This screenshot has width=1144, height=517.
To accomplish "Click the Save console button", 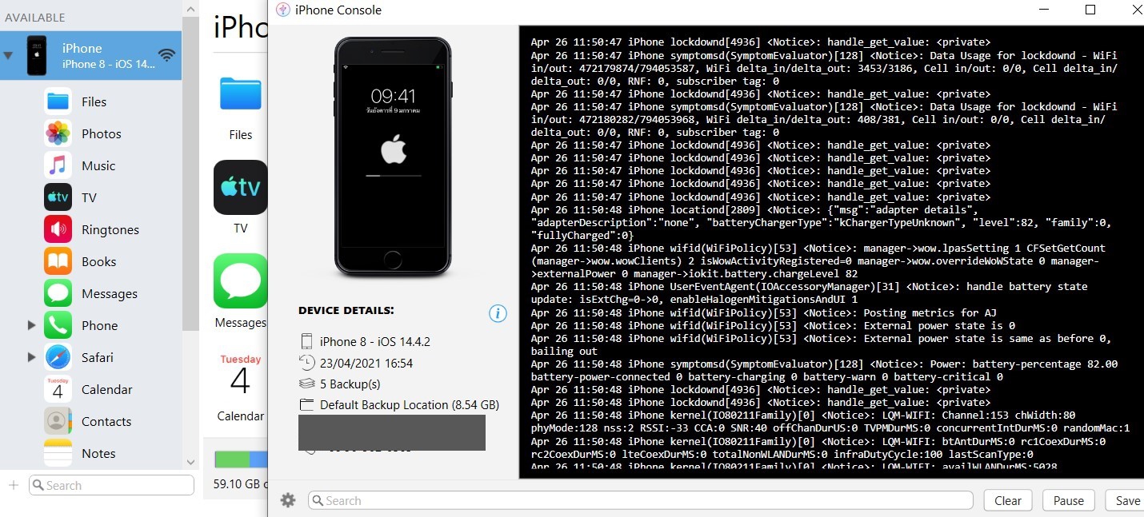I will point(1126,500).
